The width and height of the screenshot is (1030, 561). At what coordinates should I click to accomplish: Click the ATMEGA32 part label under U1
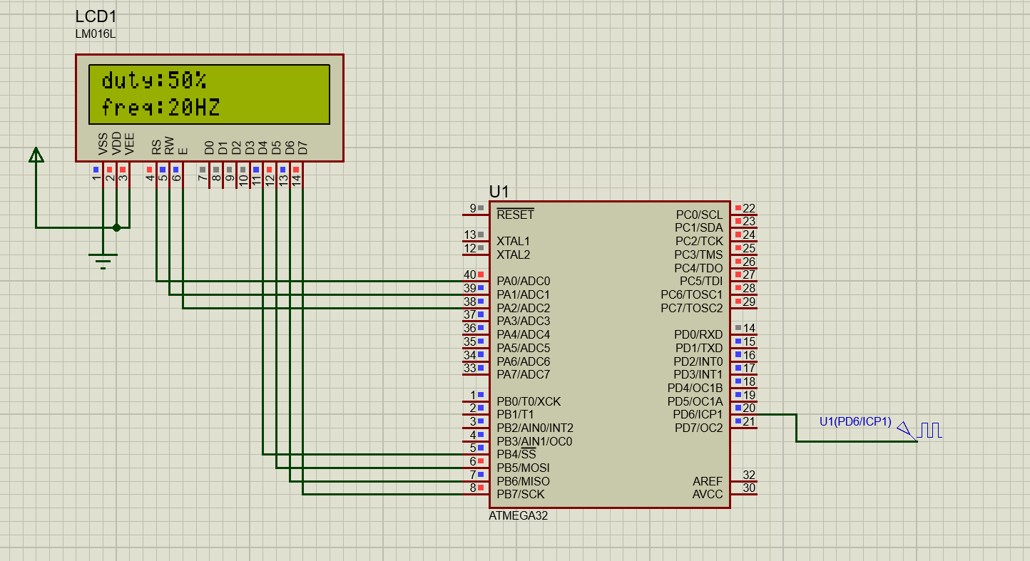(517, 516)
